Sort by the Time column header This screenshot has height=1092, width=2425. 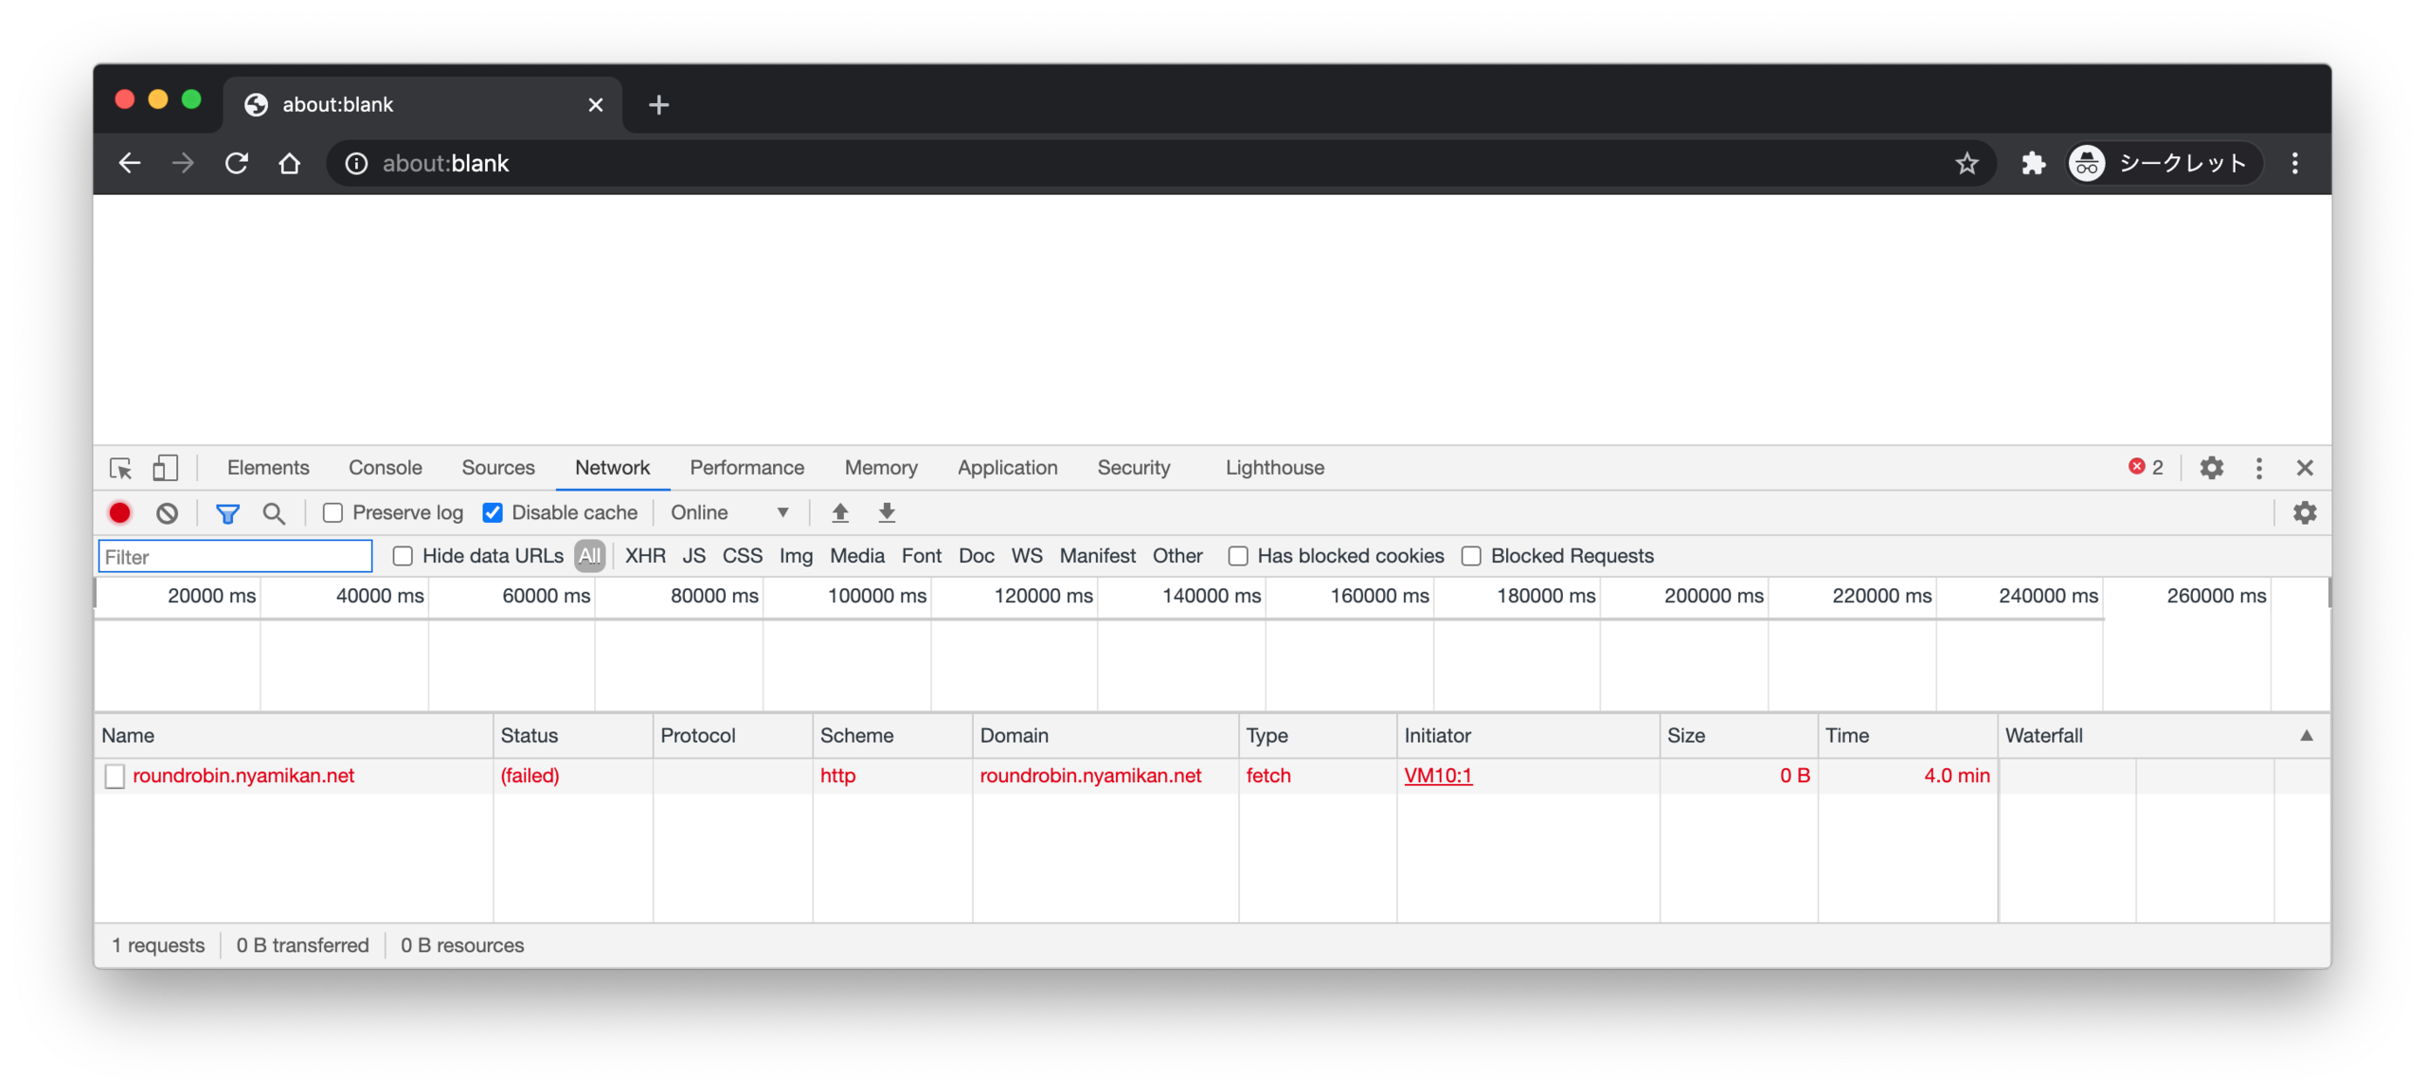pyautogui.click(x=1906, y=735)
